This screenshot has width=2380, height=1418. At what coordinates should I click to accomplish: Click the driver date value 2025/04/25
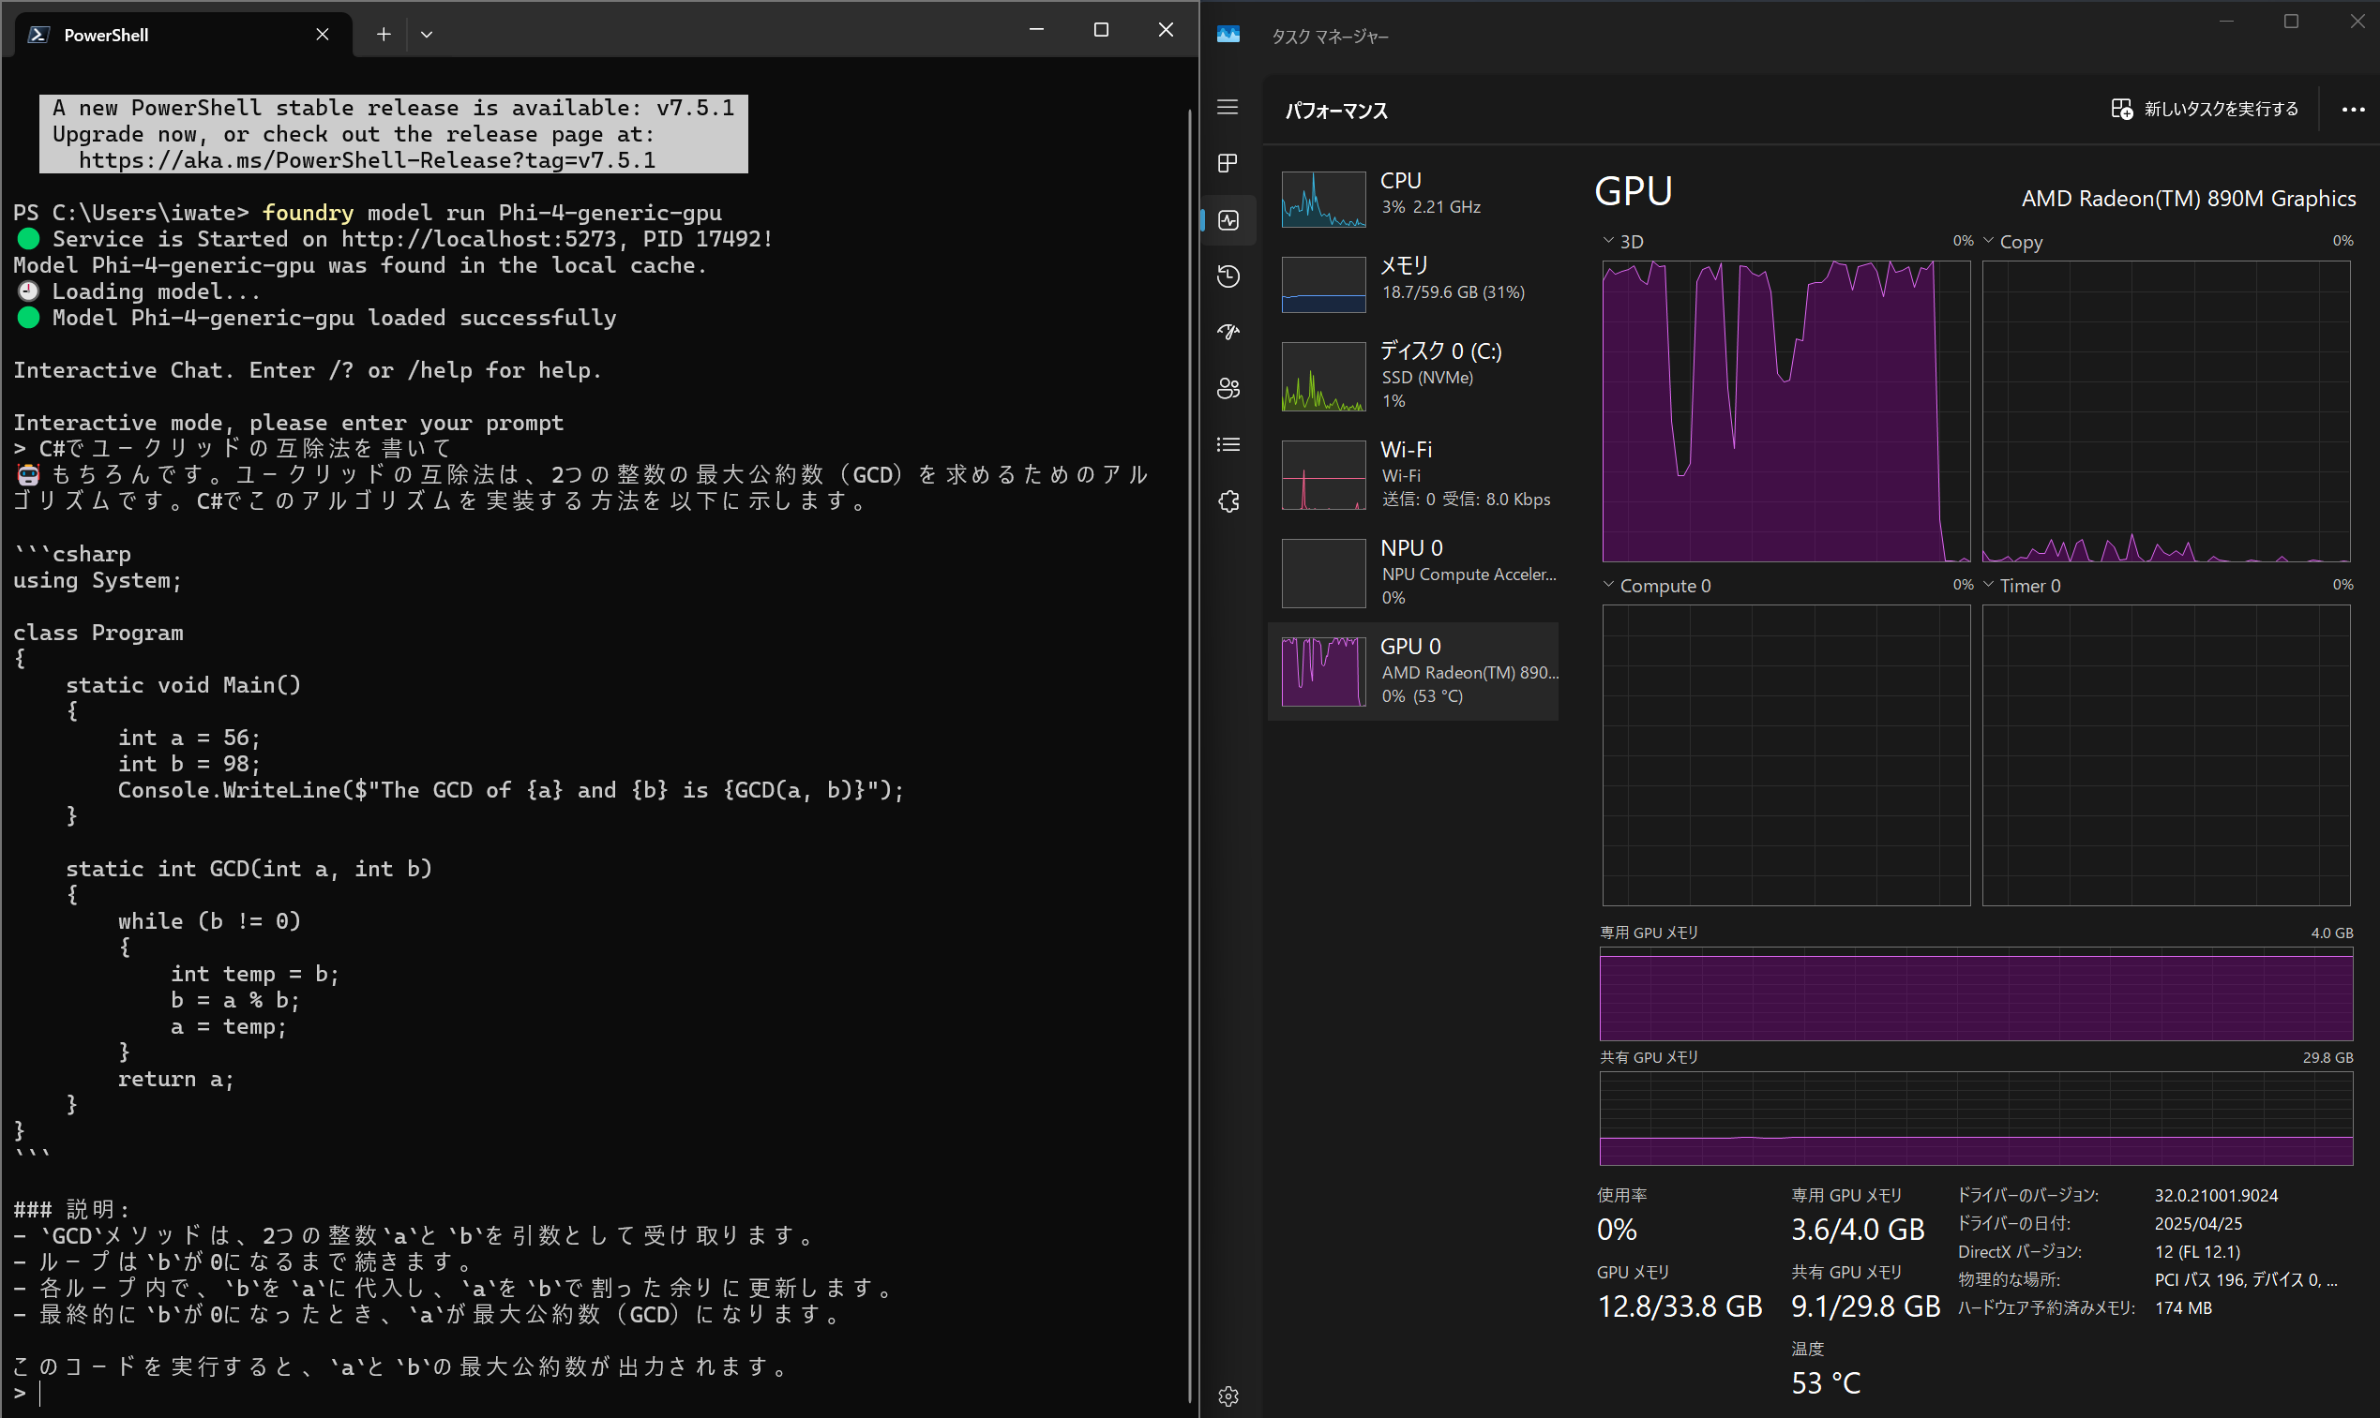[2197, 1223]
